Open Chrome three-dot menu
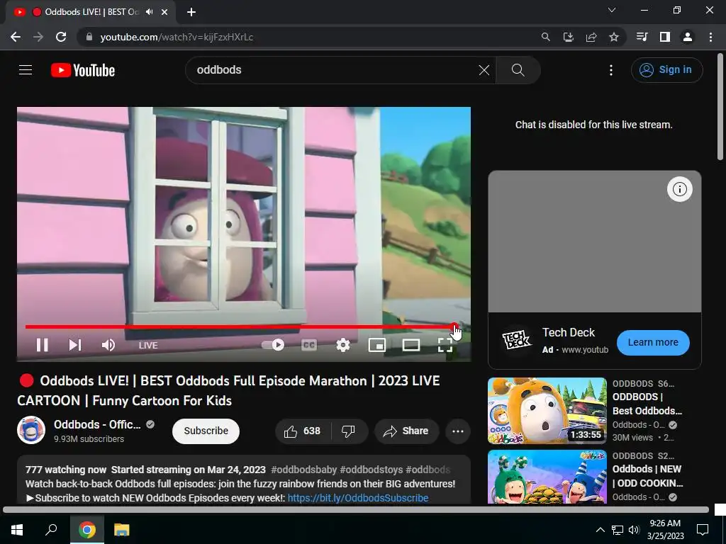 coord(710,37)
